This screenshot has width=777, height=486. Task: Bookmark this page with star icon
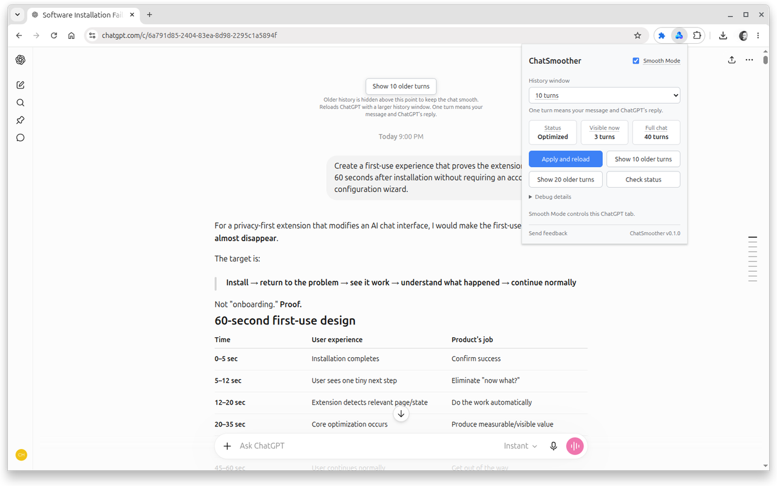pos(637,36)
